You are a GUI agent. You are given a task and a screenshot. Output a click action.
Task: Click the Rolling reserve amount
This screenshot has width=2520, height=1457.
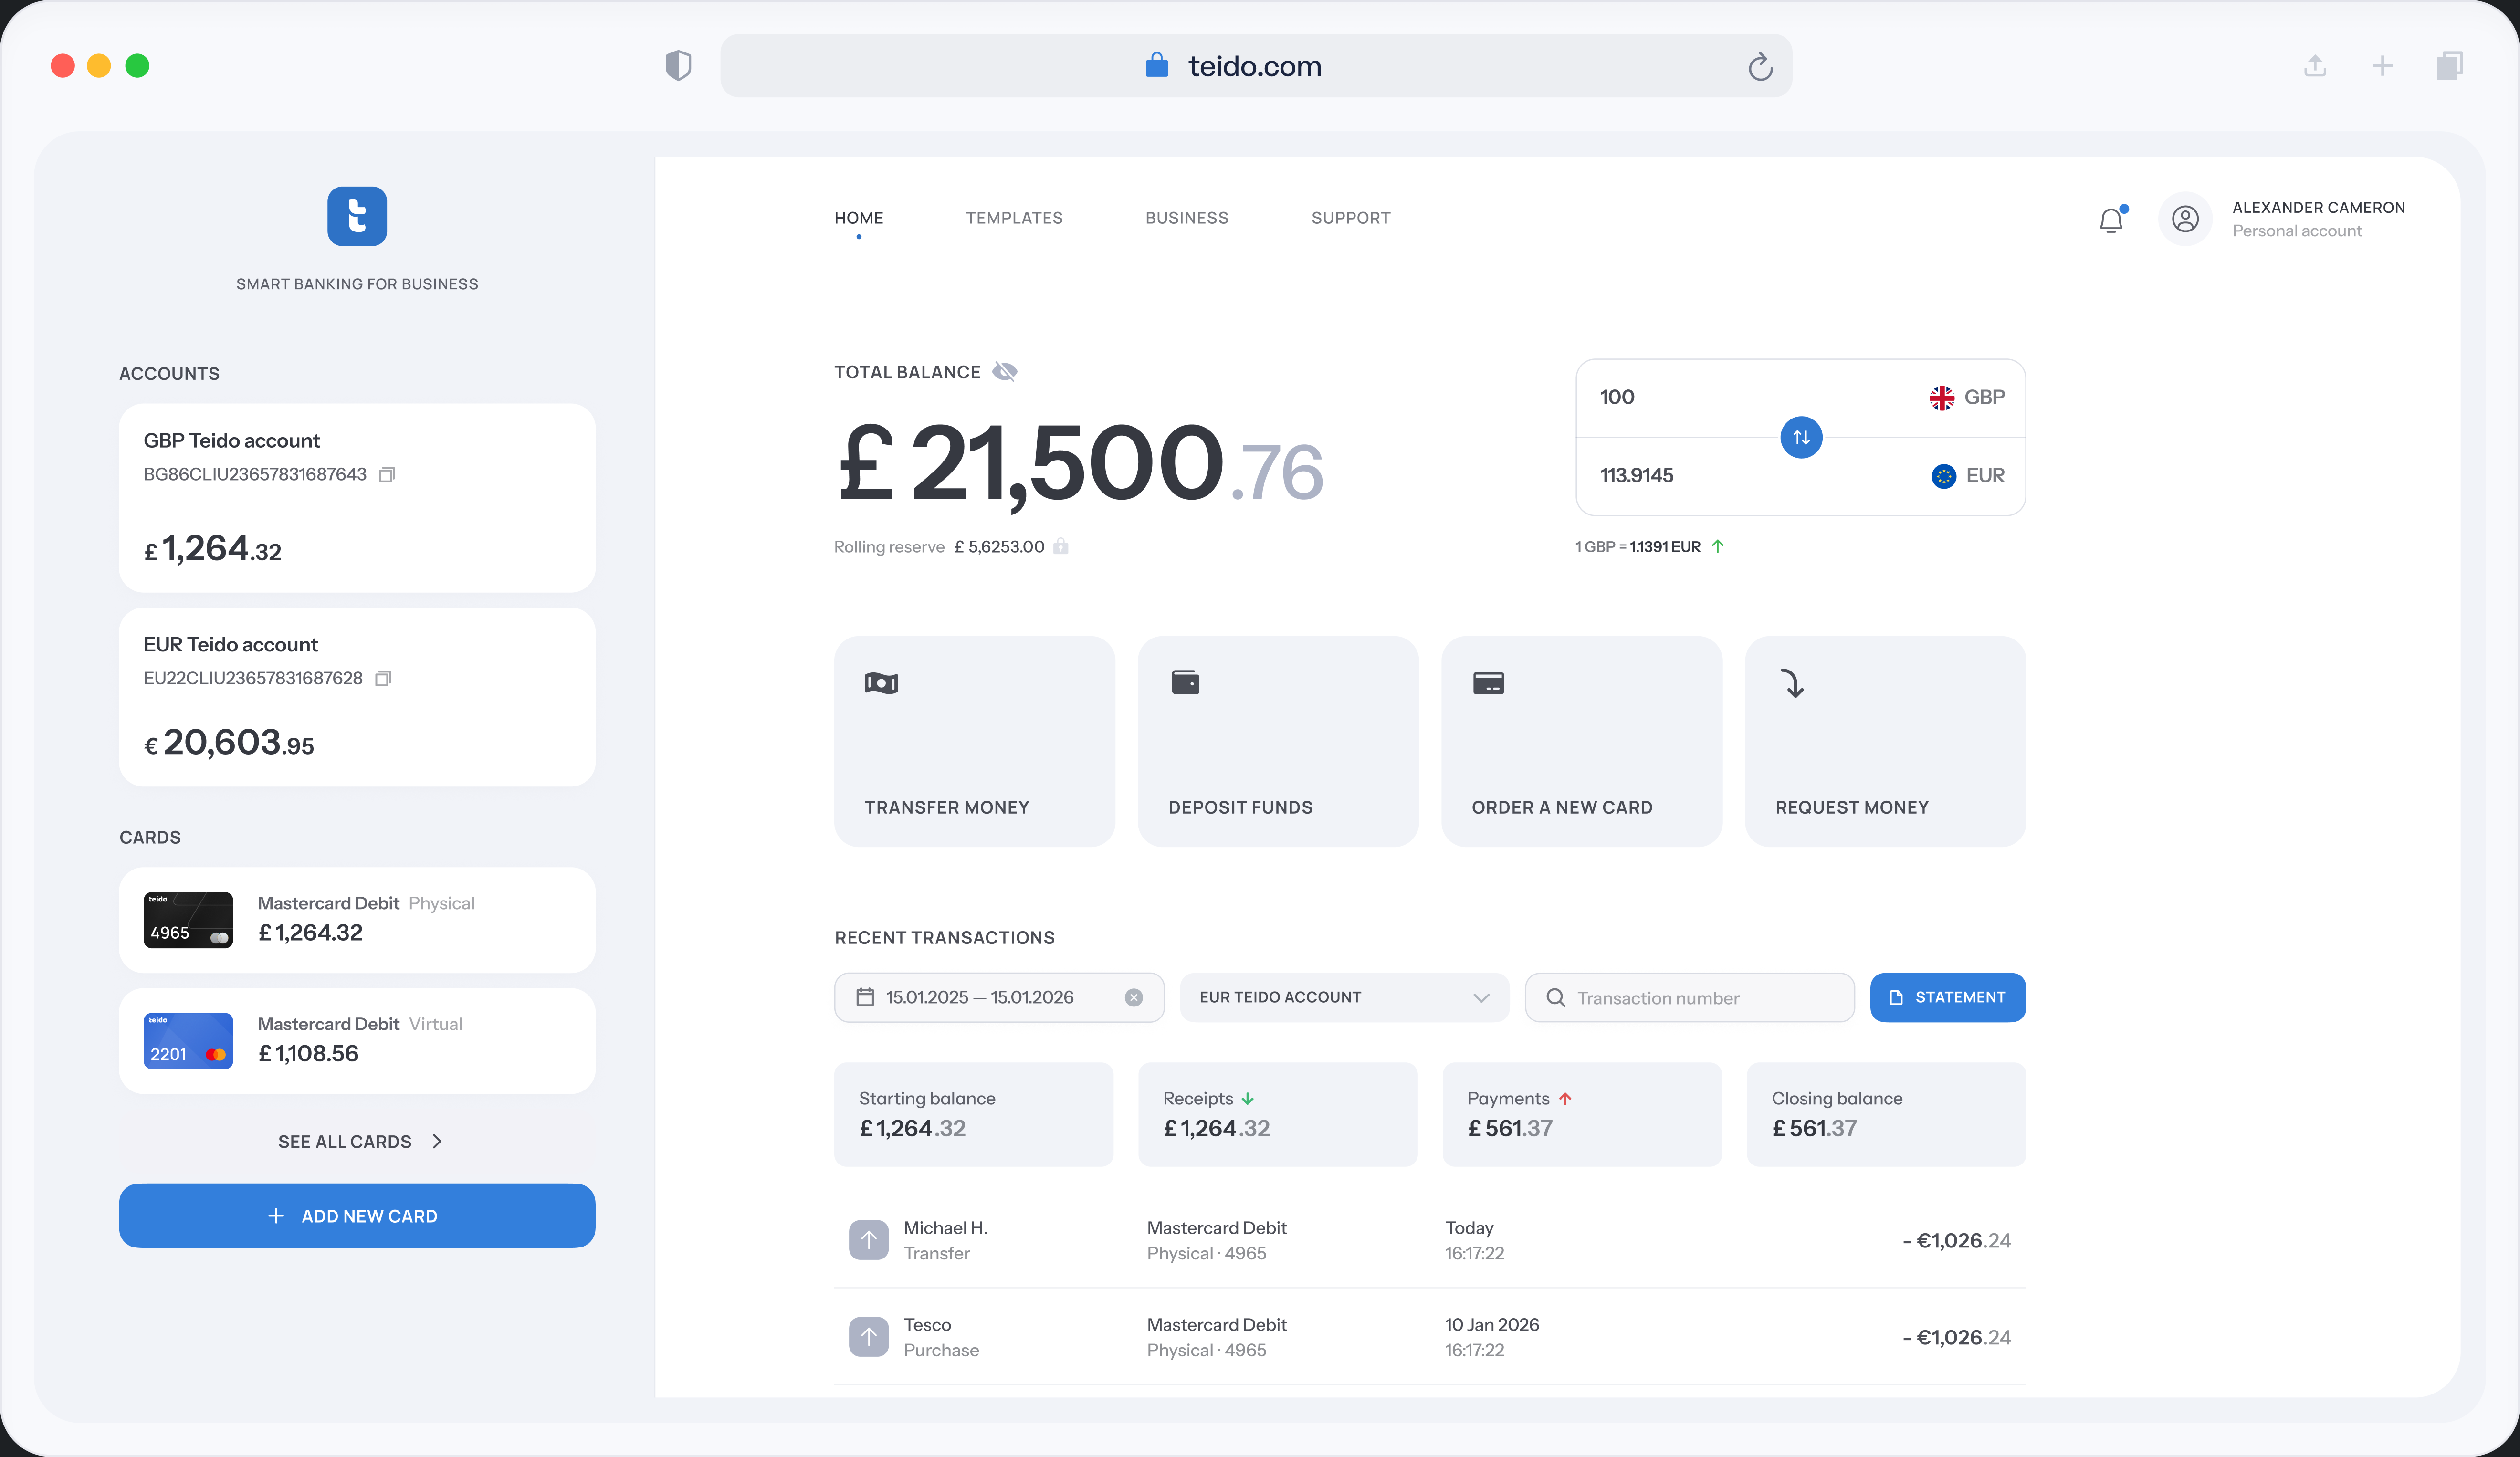999,546
